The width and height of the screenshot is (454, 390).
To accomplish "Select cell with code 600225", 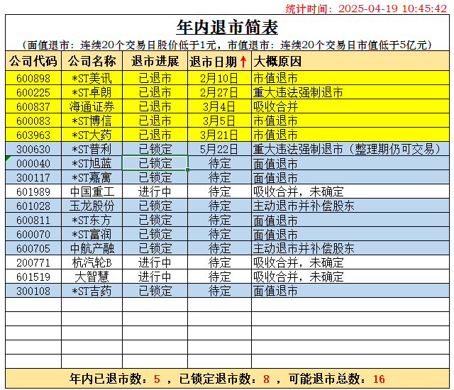I will [x=33, y=92].
